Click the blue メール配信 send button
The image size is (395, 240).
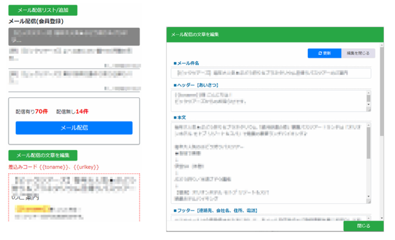click(74, 128)
